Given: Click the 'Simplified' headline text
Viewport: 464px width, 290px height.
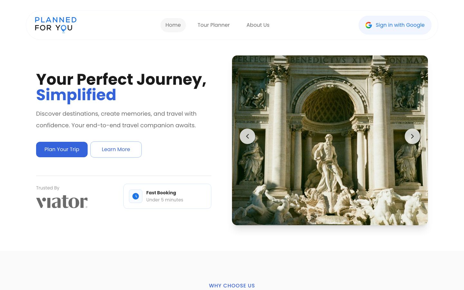Looking at the screenshot, I should click(x=76, y=95).
